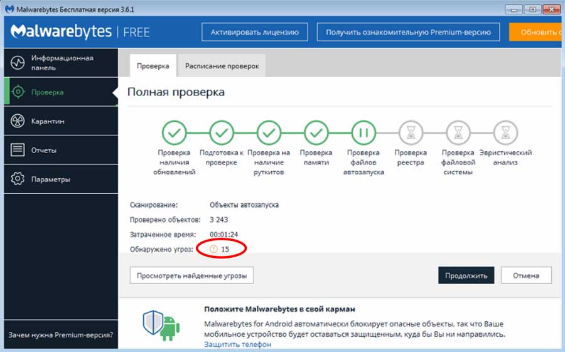Viewport: 565px width, 352px height.
Task: Click the Полная проверка heading
Action: click(176, 92)
